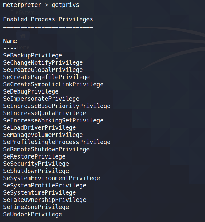This screenshot has height=222, width=205.
Task: Select the SeChangeNotifyPrivilege line
Action: pos(43,63)
